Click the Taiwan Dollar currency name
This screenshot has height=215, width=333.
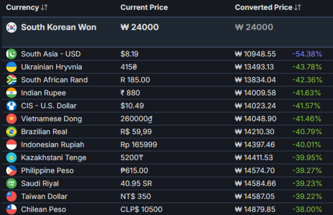(x=44, y=196)
